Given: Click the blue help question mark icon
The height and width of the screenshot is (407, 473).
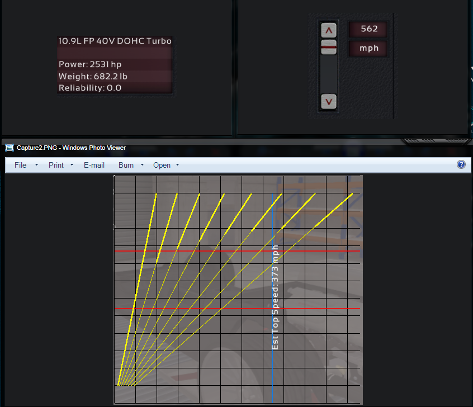Looking at the screenshot, I should pos(461,164).
